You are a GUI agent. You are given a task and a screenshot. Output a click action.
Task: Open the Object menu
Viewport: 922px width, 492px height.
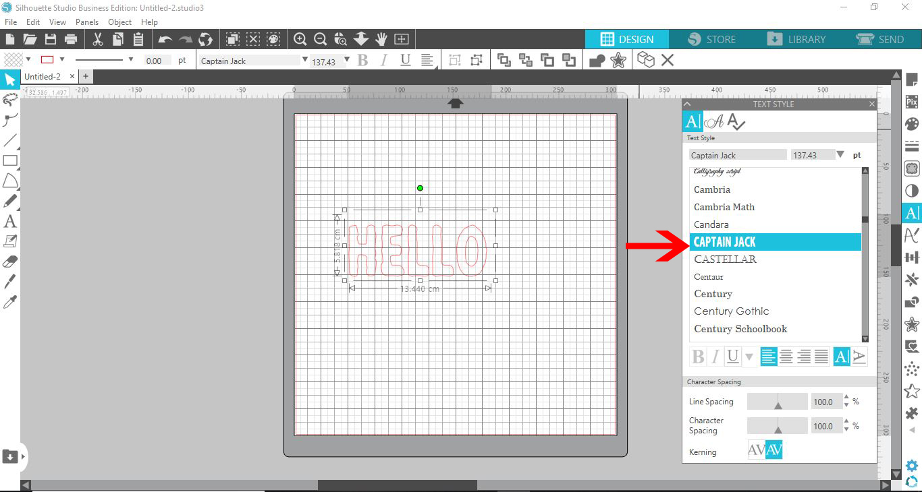[120, 22]
